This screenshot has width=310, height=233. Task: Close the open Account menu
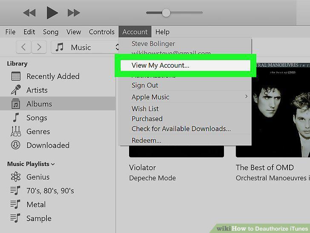point(135,32)
